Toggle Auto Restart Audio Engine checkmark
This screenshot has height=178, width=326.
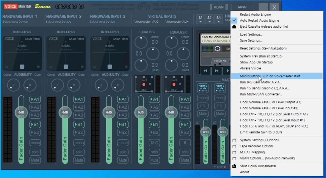point(234,21)
